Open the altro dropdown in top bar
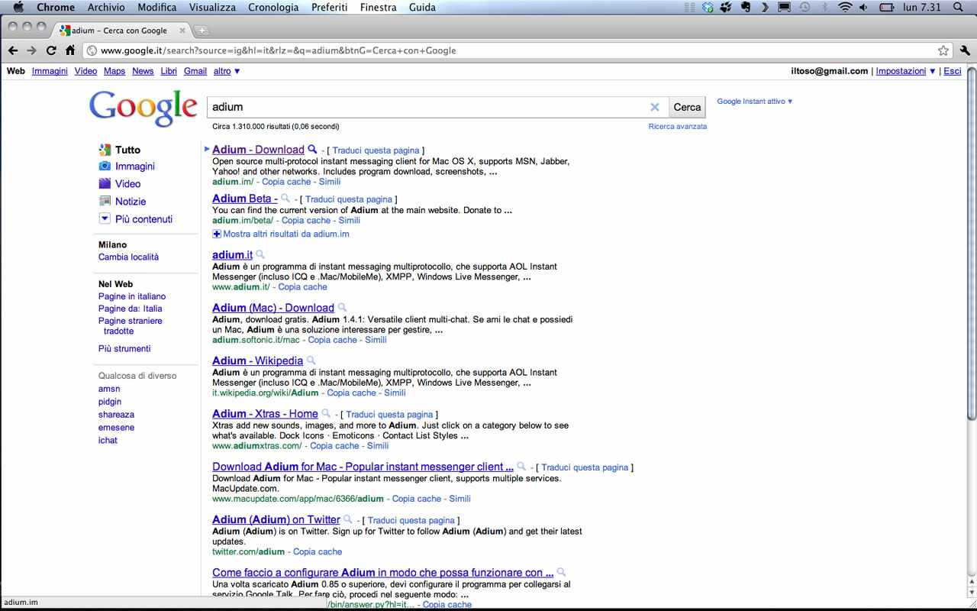Viewport: 977px width, 611px height. (227, 71)
